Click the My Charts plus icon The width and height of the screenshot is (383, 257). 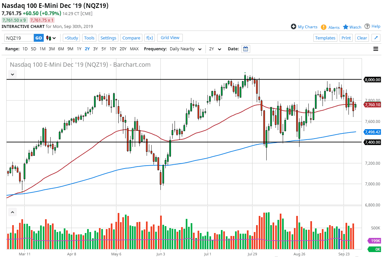point(293,27)
